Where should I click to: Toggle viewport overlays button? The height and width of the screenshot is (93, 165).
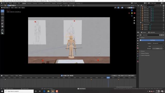click(122, 8)
